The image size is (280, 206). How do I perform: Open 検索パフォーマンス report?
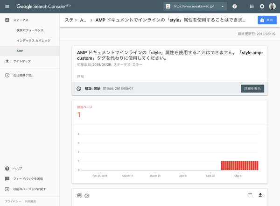[x=30, y=30]
